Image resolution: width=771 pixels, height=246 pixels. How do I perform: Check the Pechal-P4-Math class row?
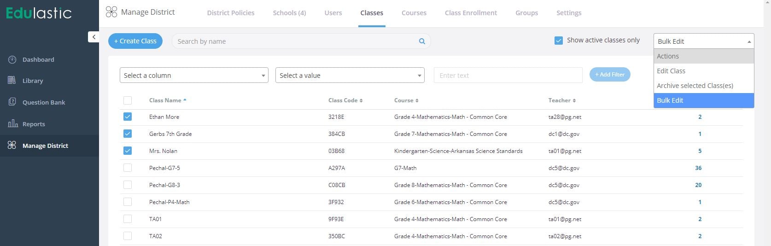pyautogui.click(x=128, y=202)
